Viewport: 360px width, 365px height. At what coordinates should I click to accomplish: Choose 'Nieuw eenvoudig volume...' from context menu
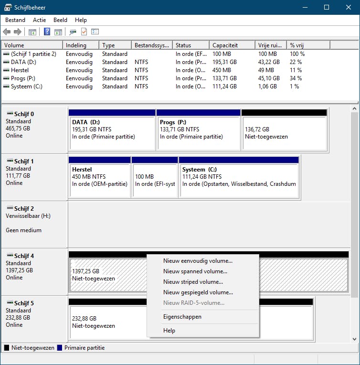pos(198,261)
